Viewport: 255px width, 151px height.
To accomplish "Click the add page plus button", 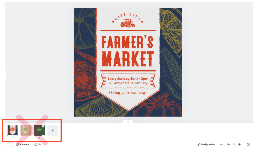I will pos(53,130).
